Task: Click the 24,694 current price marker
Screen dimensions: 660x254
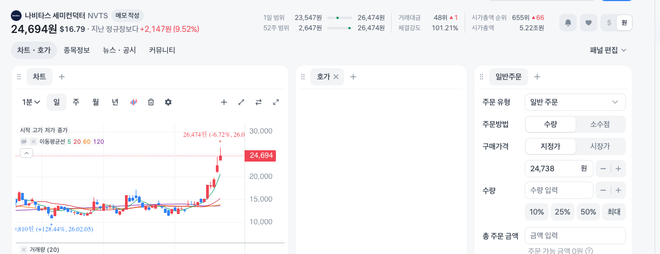Action: [x=261, y=156]
